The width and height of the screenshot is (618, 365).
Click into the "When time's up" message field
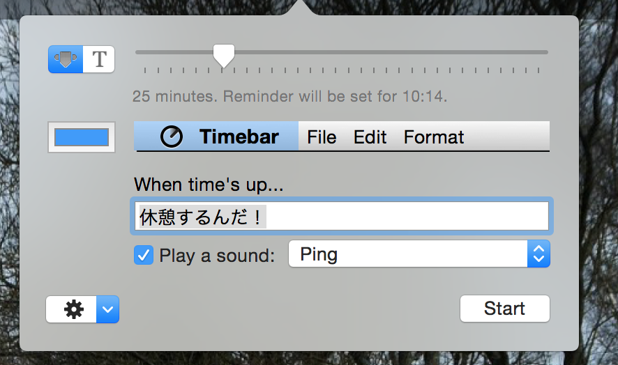pyautogui.click(x=405, y=217)
